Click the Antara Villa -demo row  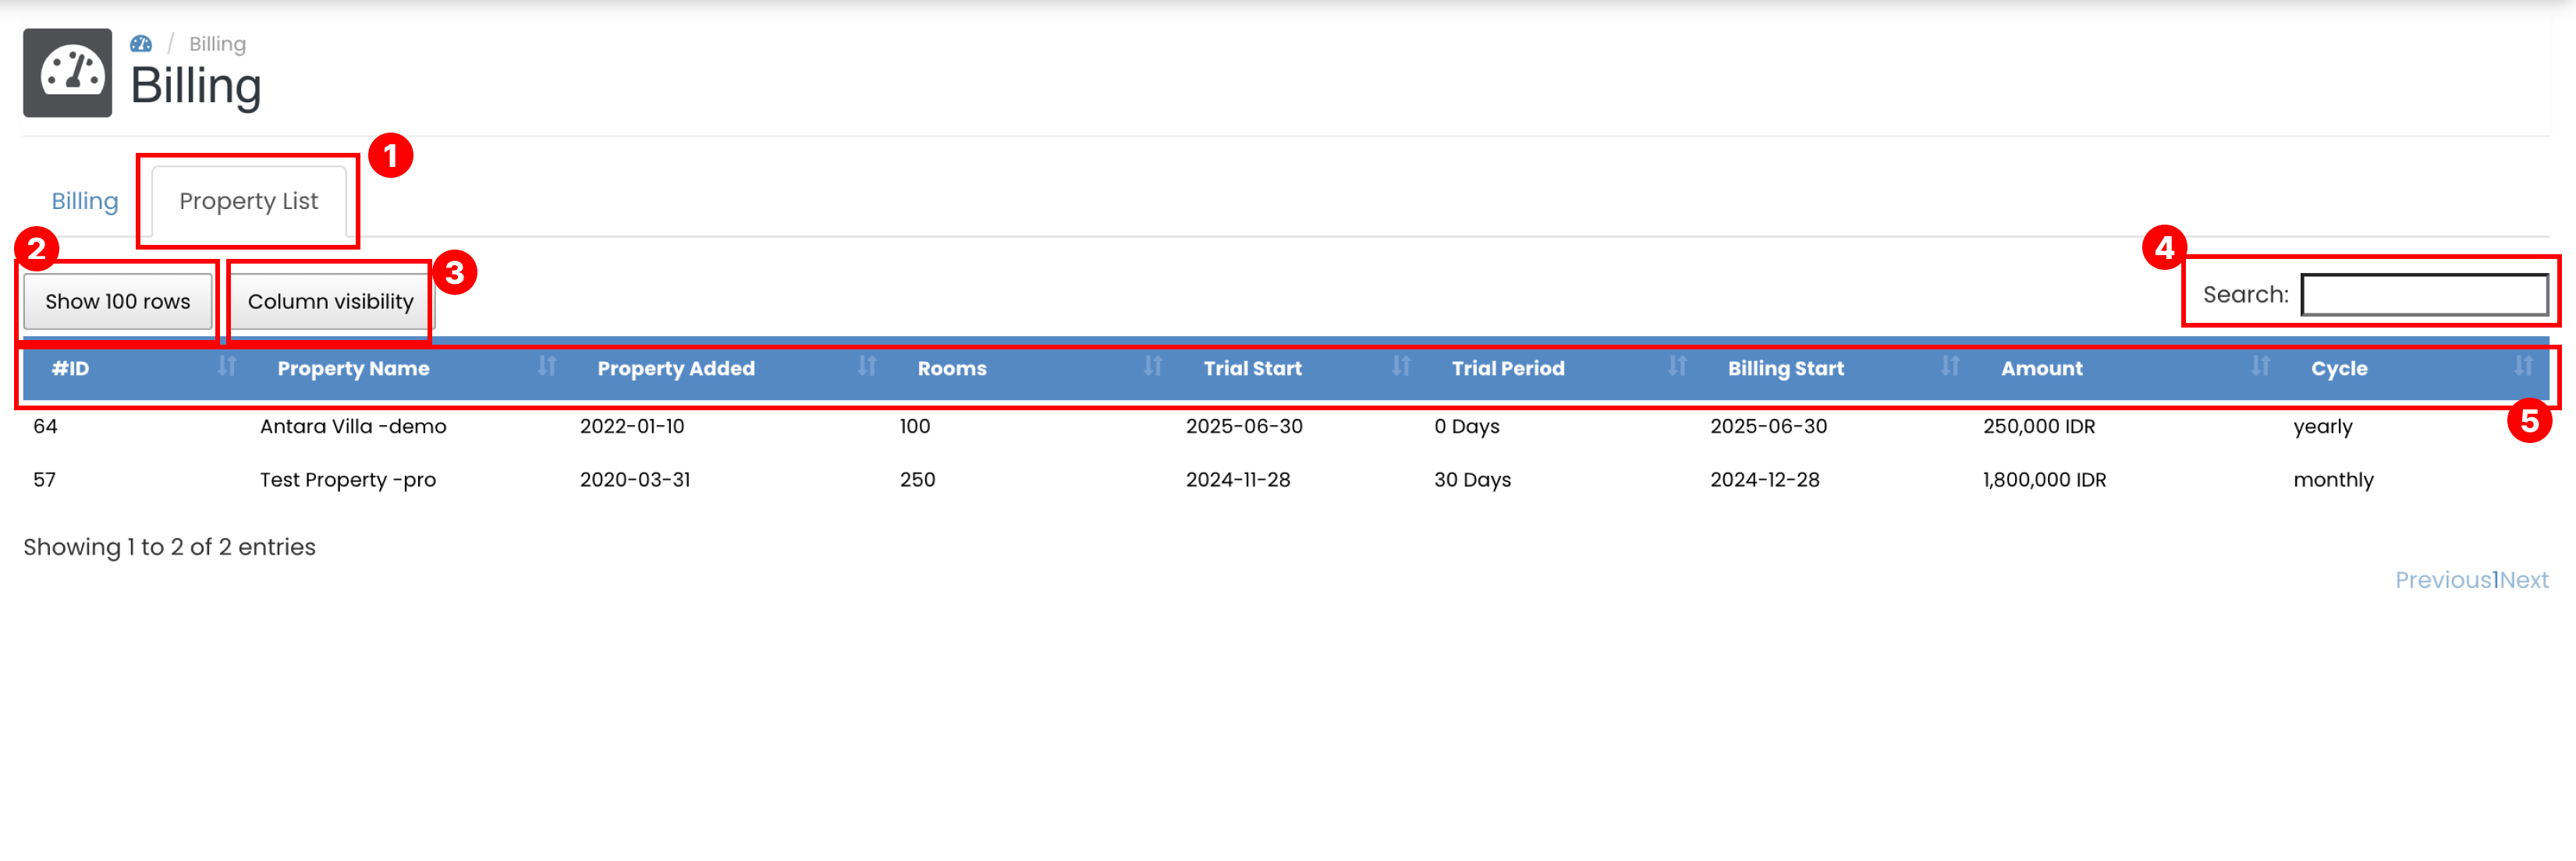click(353, 426)
